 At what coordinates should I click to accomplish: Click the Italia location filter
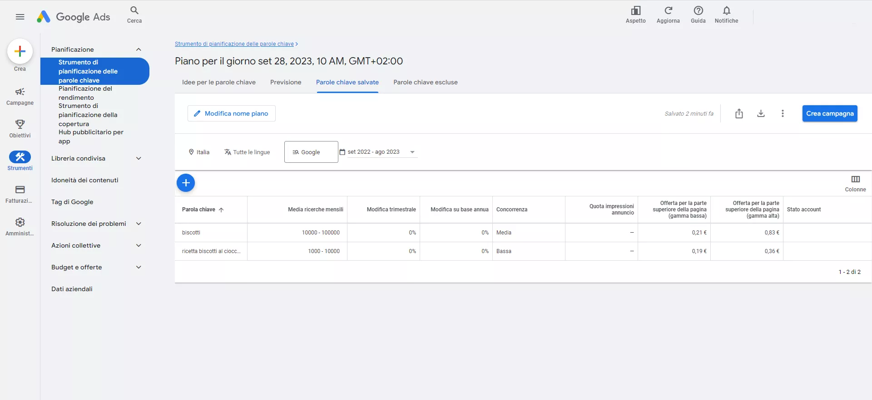point(199,152)
